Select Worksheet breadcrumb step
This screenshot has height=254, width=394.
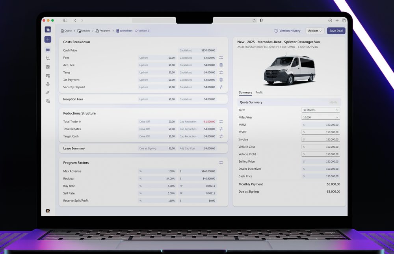[124, 31]
